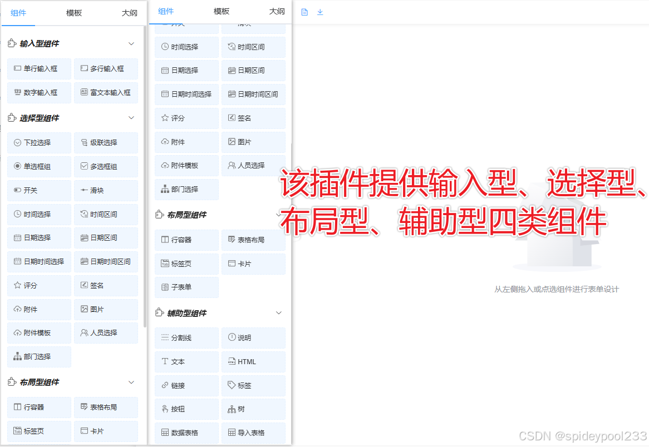Choose the 单选框组 component
The width and height of the screenshot is (649, 447).
[x=40, y=167]
